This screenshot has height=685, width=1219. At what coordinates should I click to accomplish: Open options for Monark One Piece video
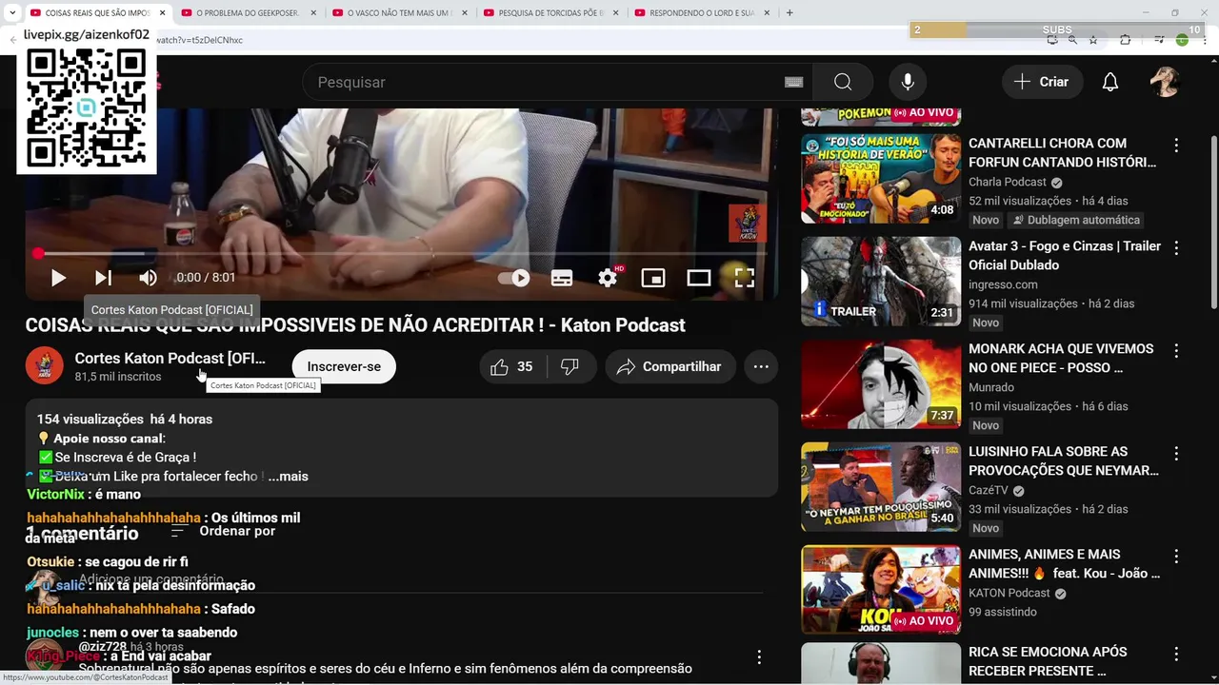1176,351
